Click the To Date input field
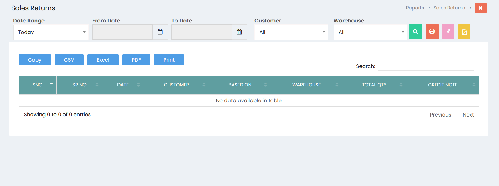This screenshot has height=186, width=499. point(202,32)
